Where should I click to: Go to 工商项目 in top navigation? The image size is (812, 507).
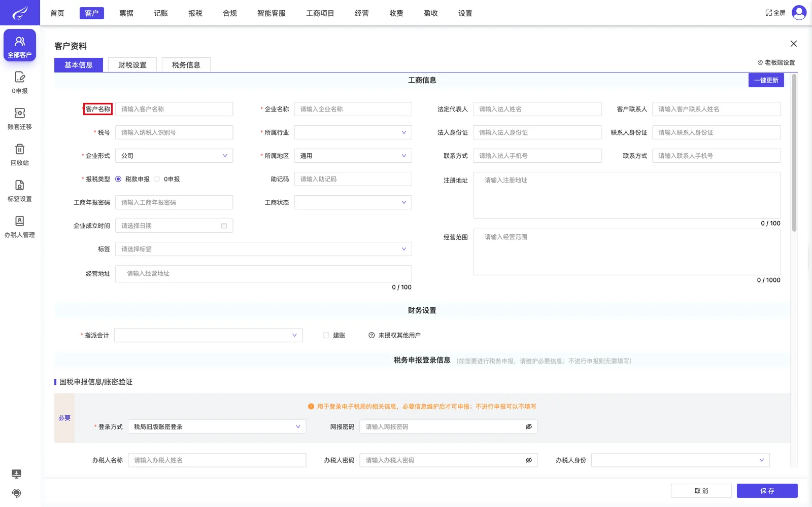[x=320, y=13]
